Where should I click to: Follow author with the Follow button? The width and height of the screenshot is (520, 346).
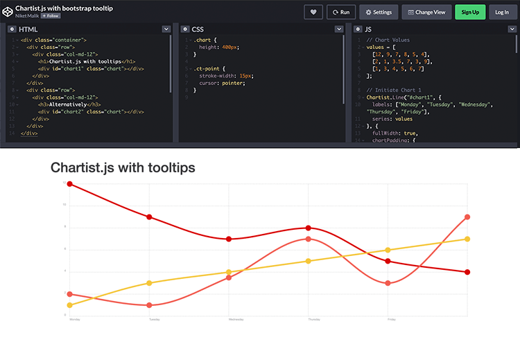pyautogui.click(x=51, y=16)
